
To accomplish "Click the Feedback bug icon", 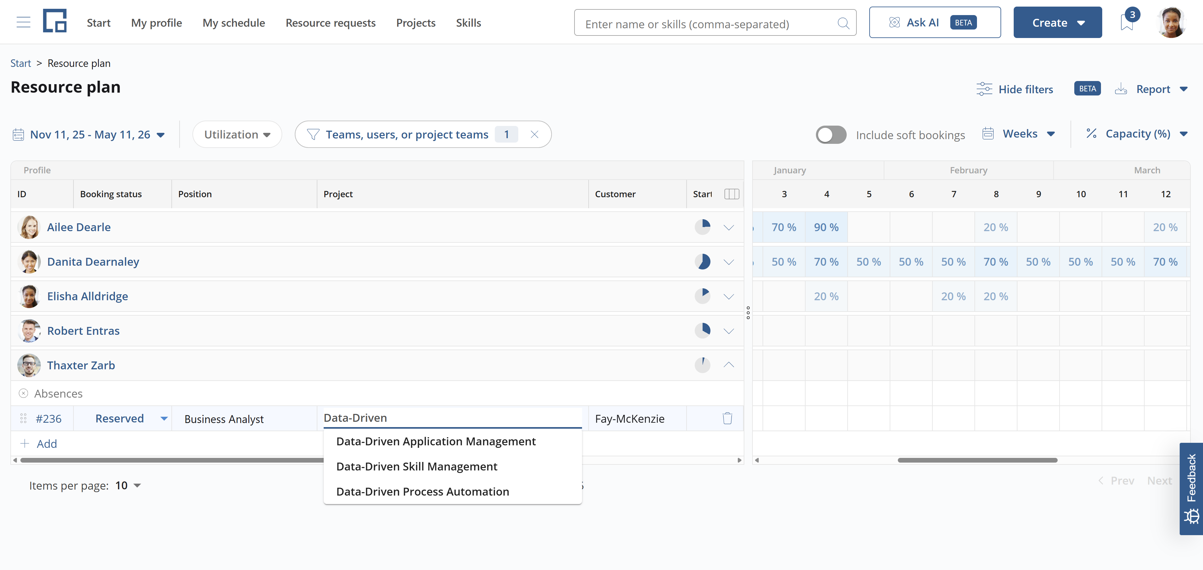I will 1191,516.
